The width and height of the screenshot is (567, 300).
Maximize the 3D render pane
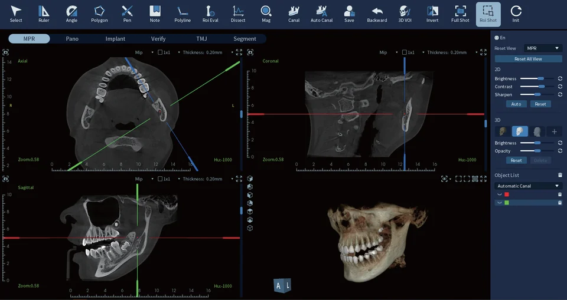click(x=484, y=179)
